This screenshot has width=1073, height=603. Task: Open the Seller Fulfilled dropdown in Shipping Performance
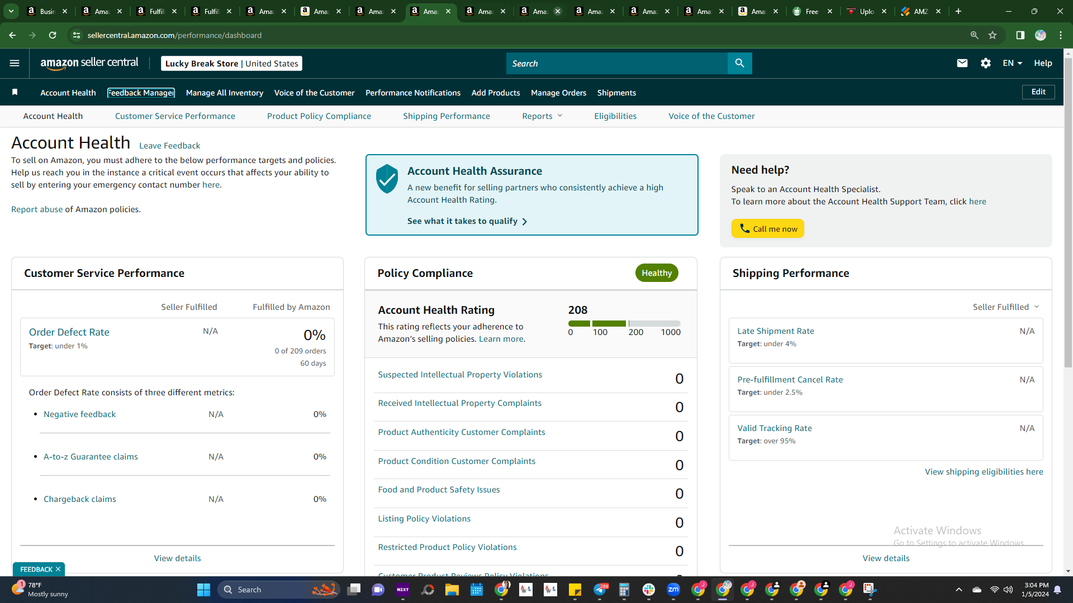[1006, 307]
